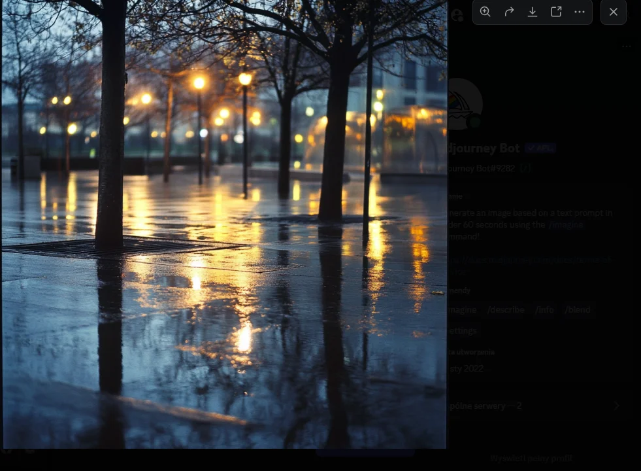
Task: Select the /info command chip
Action: click(x=544, y=310)
